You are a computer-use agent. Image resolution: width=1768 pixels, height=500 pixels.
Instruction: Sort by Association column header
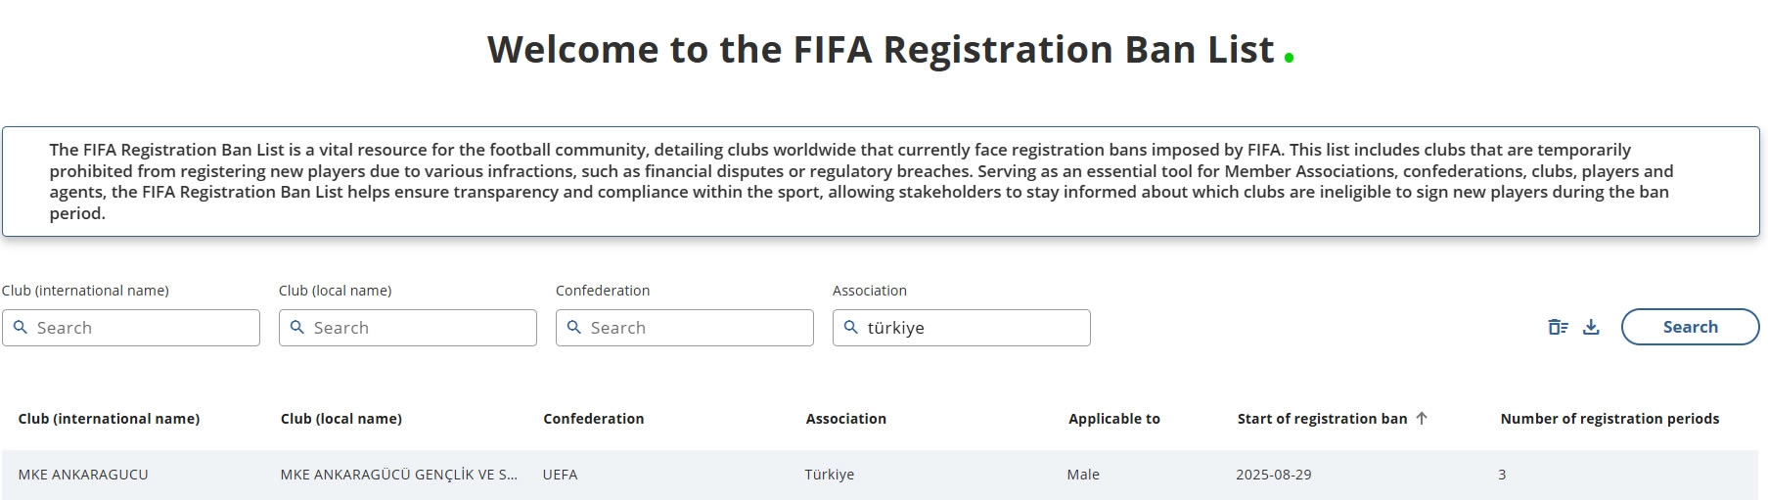click(x=845, y=419)
